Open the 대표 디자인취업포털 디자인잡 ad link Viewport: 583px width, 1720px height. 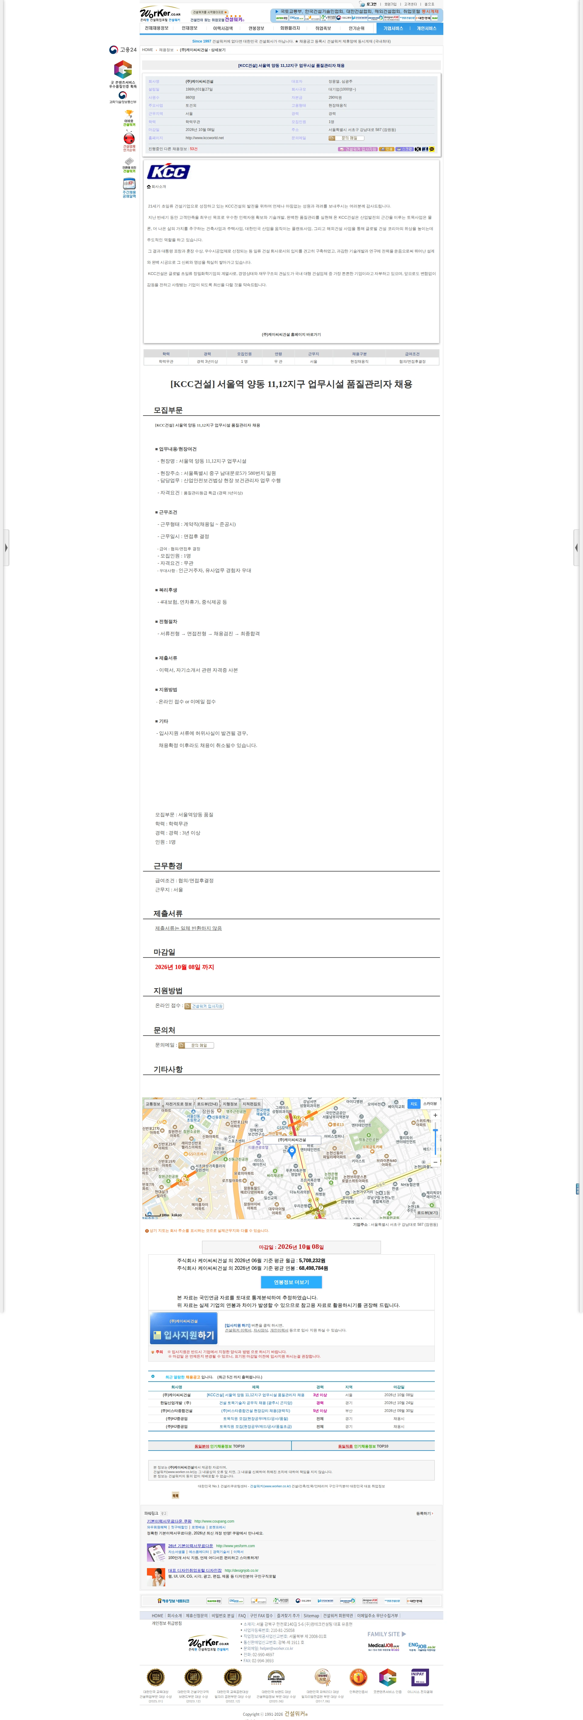click(x=195, y=1571)
